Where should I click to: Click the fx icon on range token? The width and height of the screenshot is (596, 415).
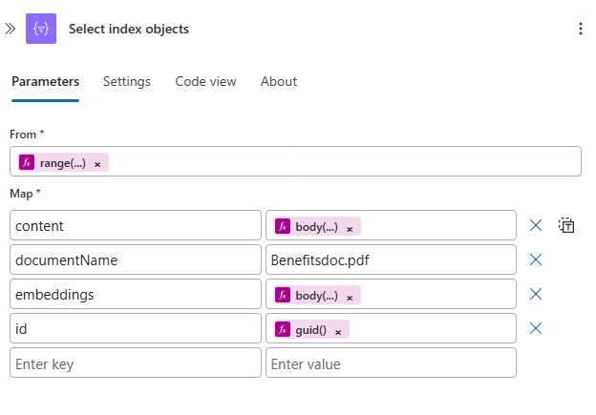[27, 162]
